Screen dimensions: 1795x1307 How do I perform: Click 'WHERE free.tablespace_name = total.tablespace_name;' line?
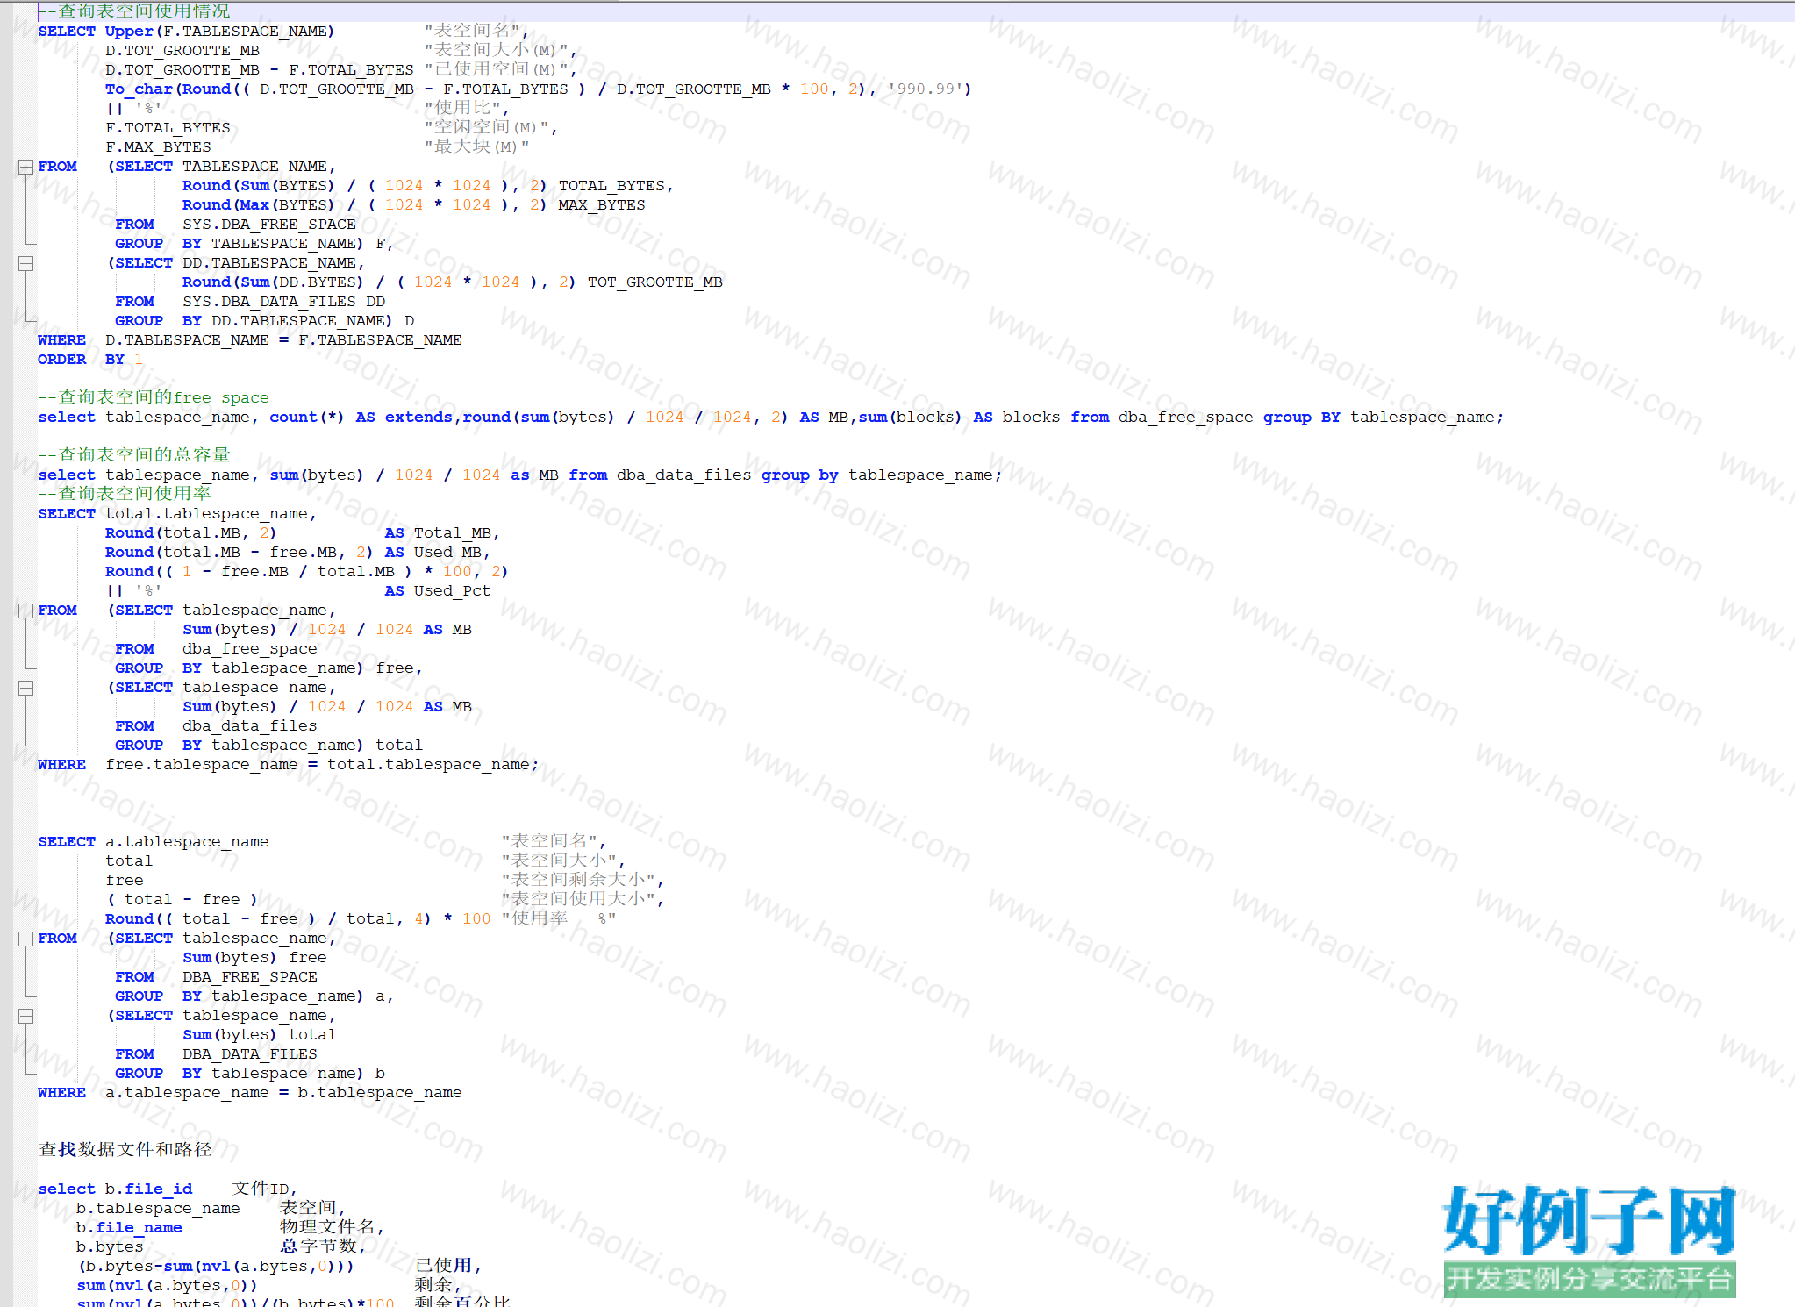(x=289, y=765)
